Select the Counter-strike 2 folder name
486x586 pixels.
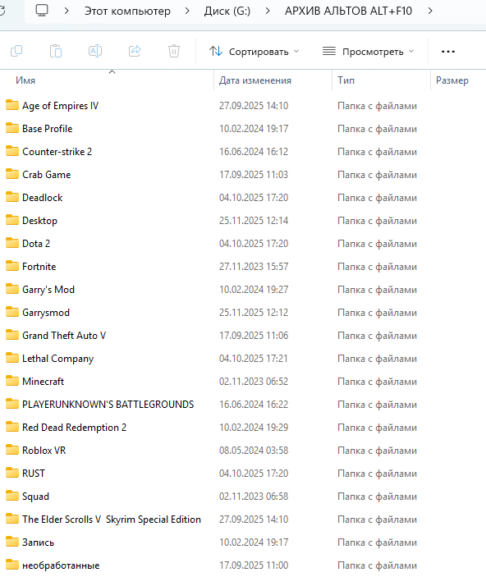[x=57, y=152]
